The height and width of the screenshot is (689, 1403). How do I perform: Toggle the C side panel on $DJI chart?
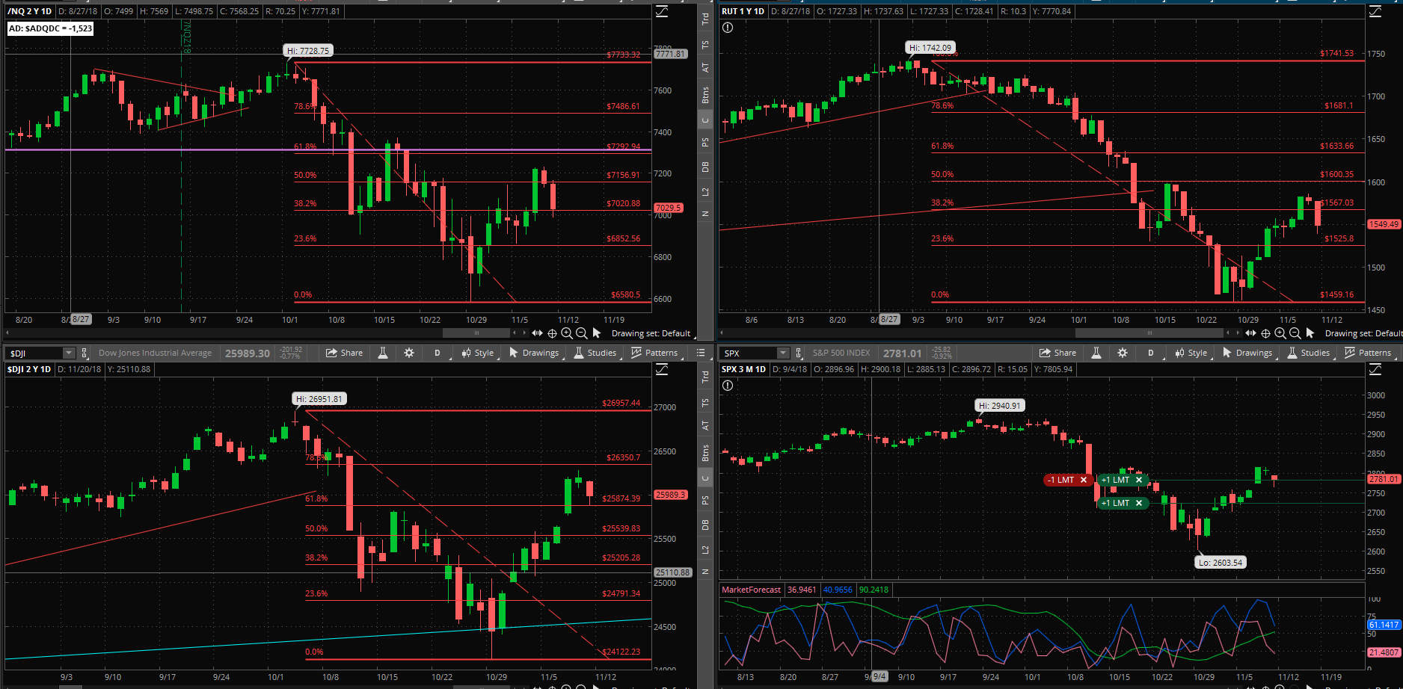tap(704, 478)
